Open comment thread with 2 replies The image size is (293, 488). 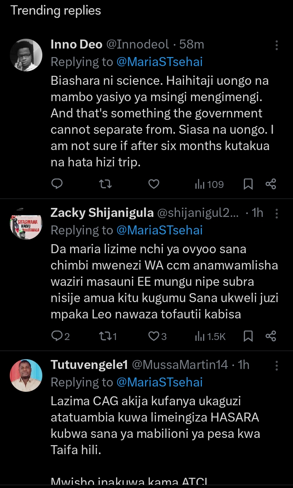[60, 336]
